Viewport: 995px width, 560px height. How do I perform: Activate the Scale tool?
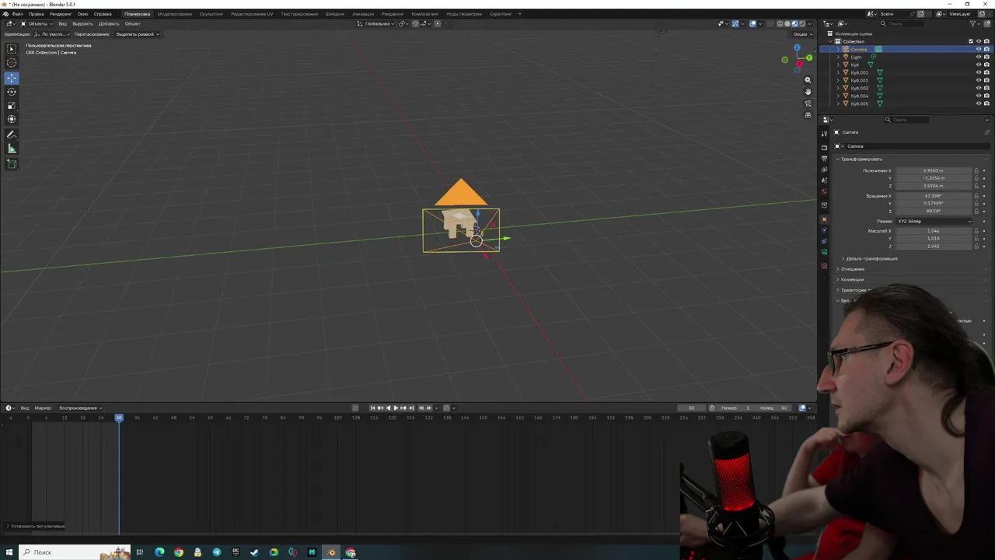pos(12,106)
